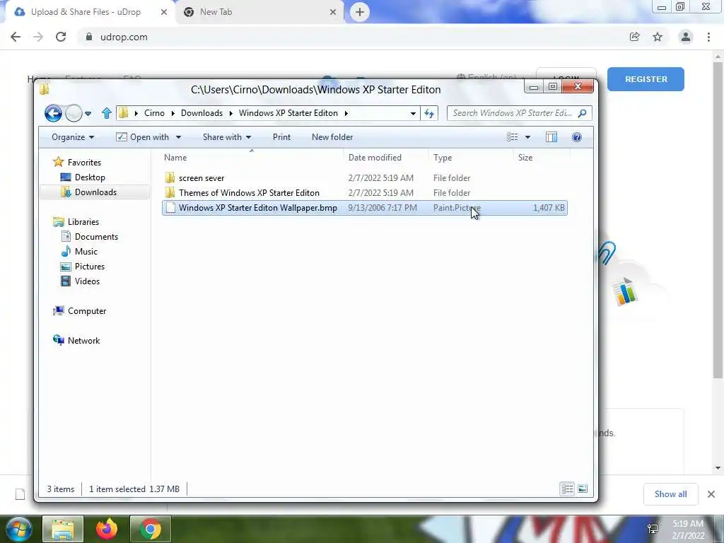This screenshot has width=724, height=543.
Task: Select Favorites in the navigation pane
Action: 76,162
